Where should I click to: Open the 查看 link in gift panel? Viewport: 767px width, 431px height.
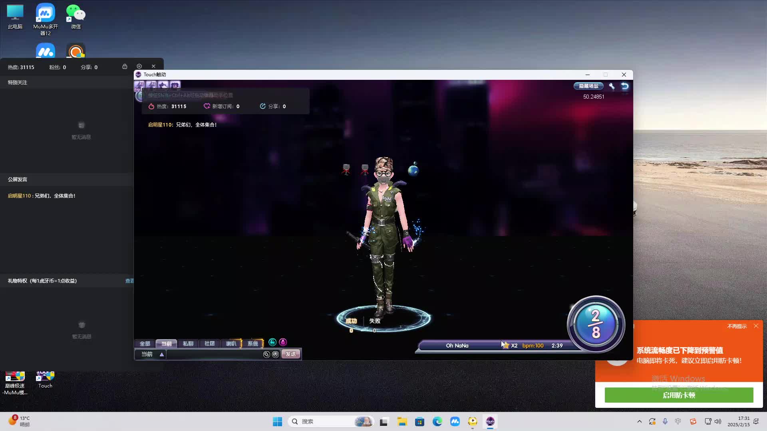(x=129, y=281)
